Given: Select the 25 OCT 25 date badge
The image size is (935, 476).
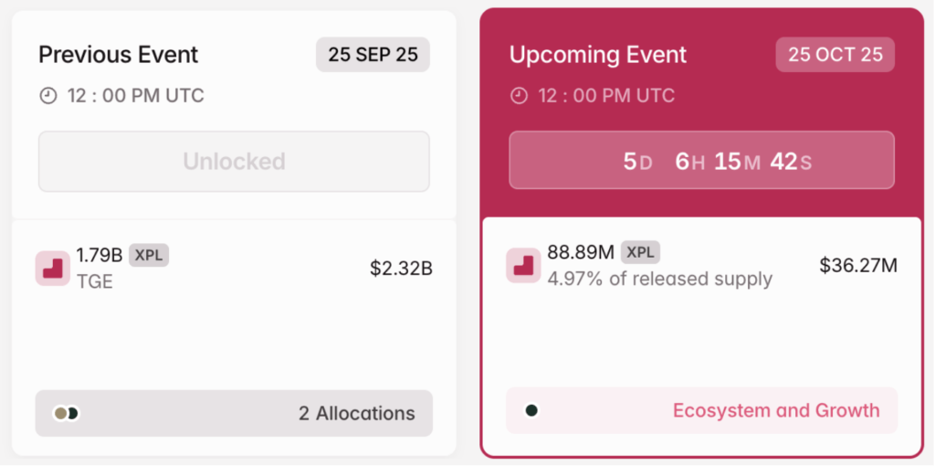Looking at the screenshot, I should [835, 55].
